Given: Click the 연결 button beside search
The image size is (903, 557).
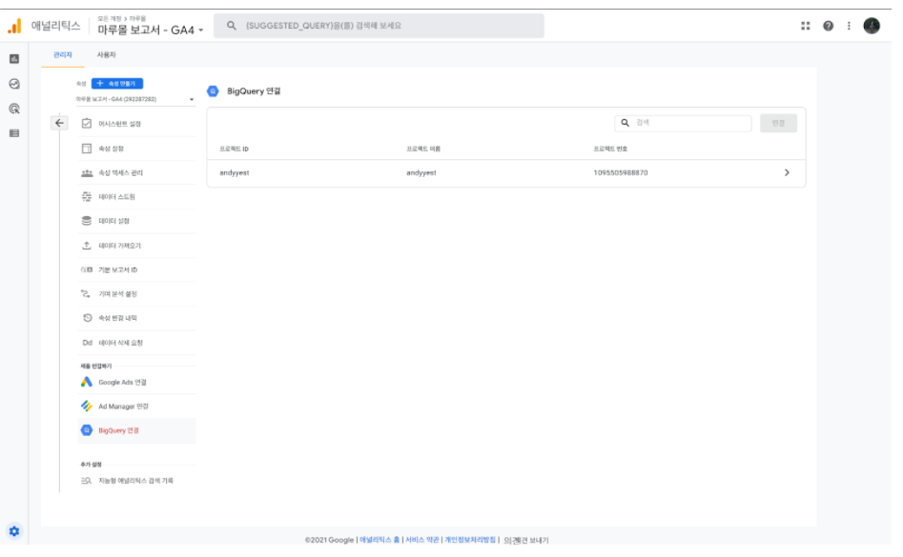Looking at the screenshot, I should point(779,123).
